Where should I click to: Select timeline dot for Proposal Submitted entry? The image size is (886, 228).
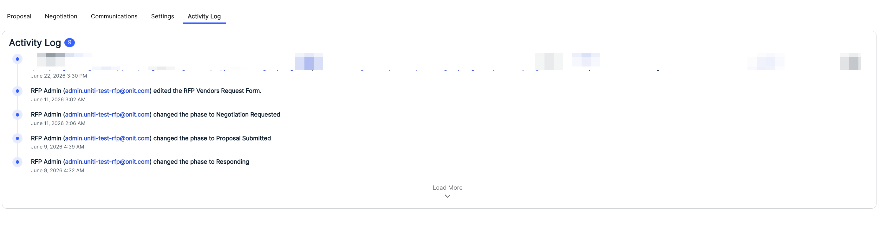point(17,138)
